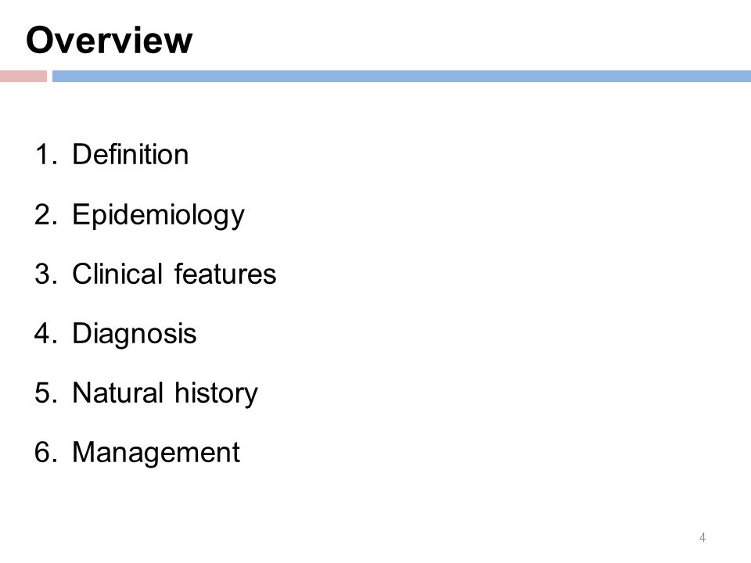Click the list number 3 beside Clinical features
This screenshot has height=563, width=751.
45,274
